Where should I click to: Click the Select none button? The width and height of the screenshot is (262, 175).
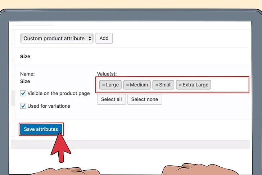[x=145, y=99]
